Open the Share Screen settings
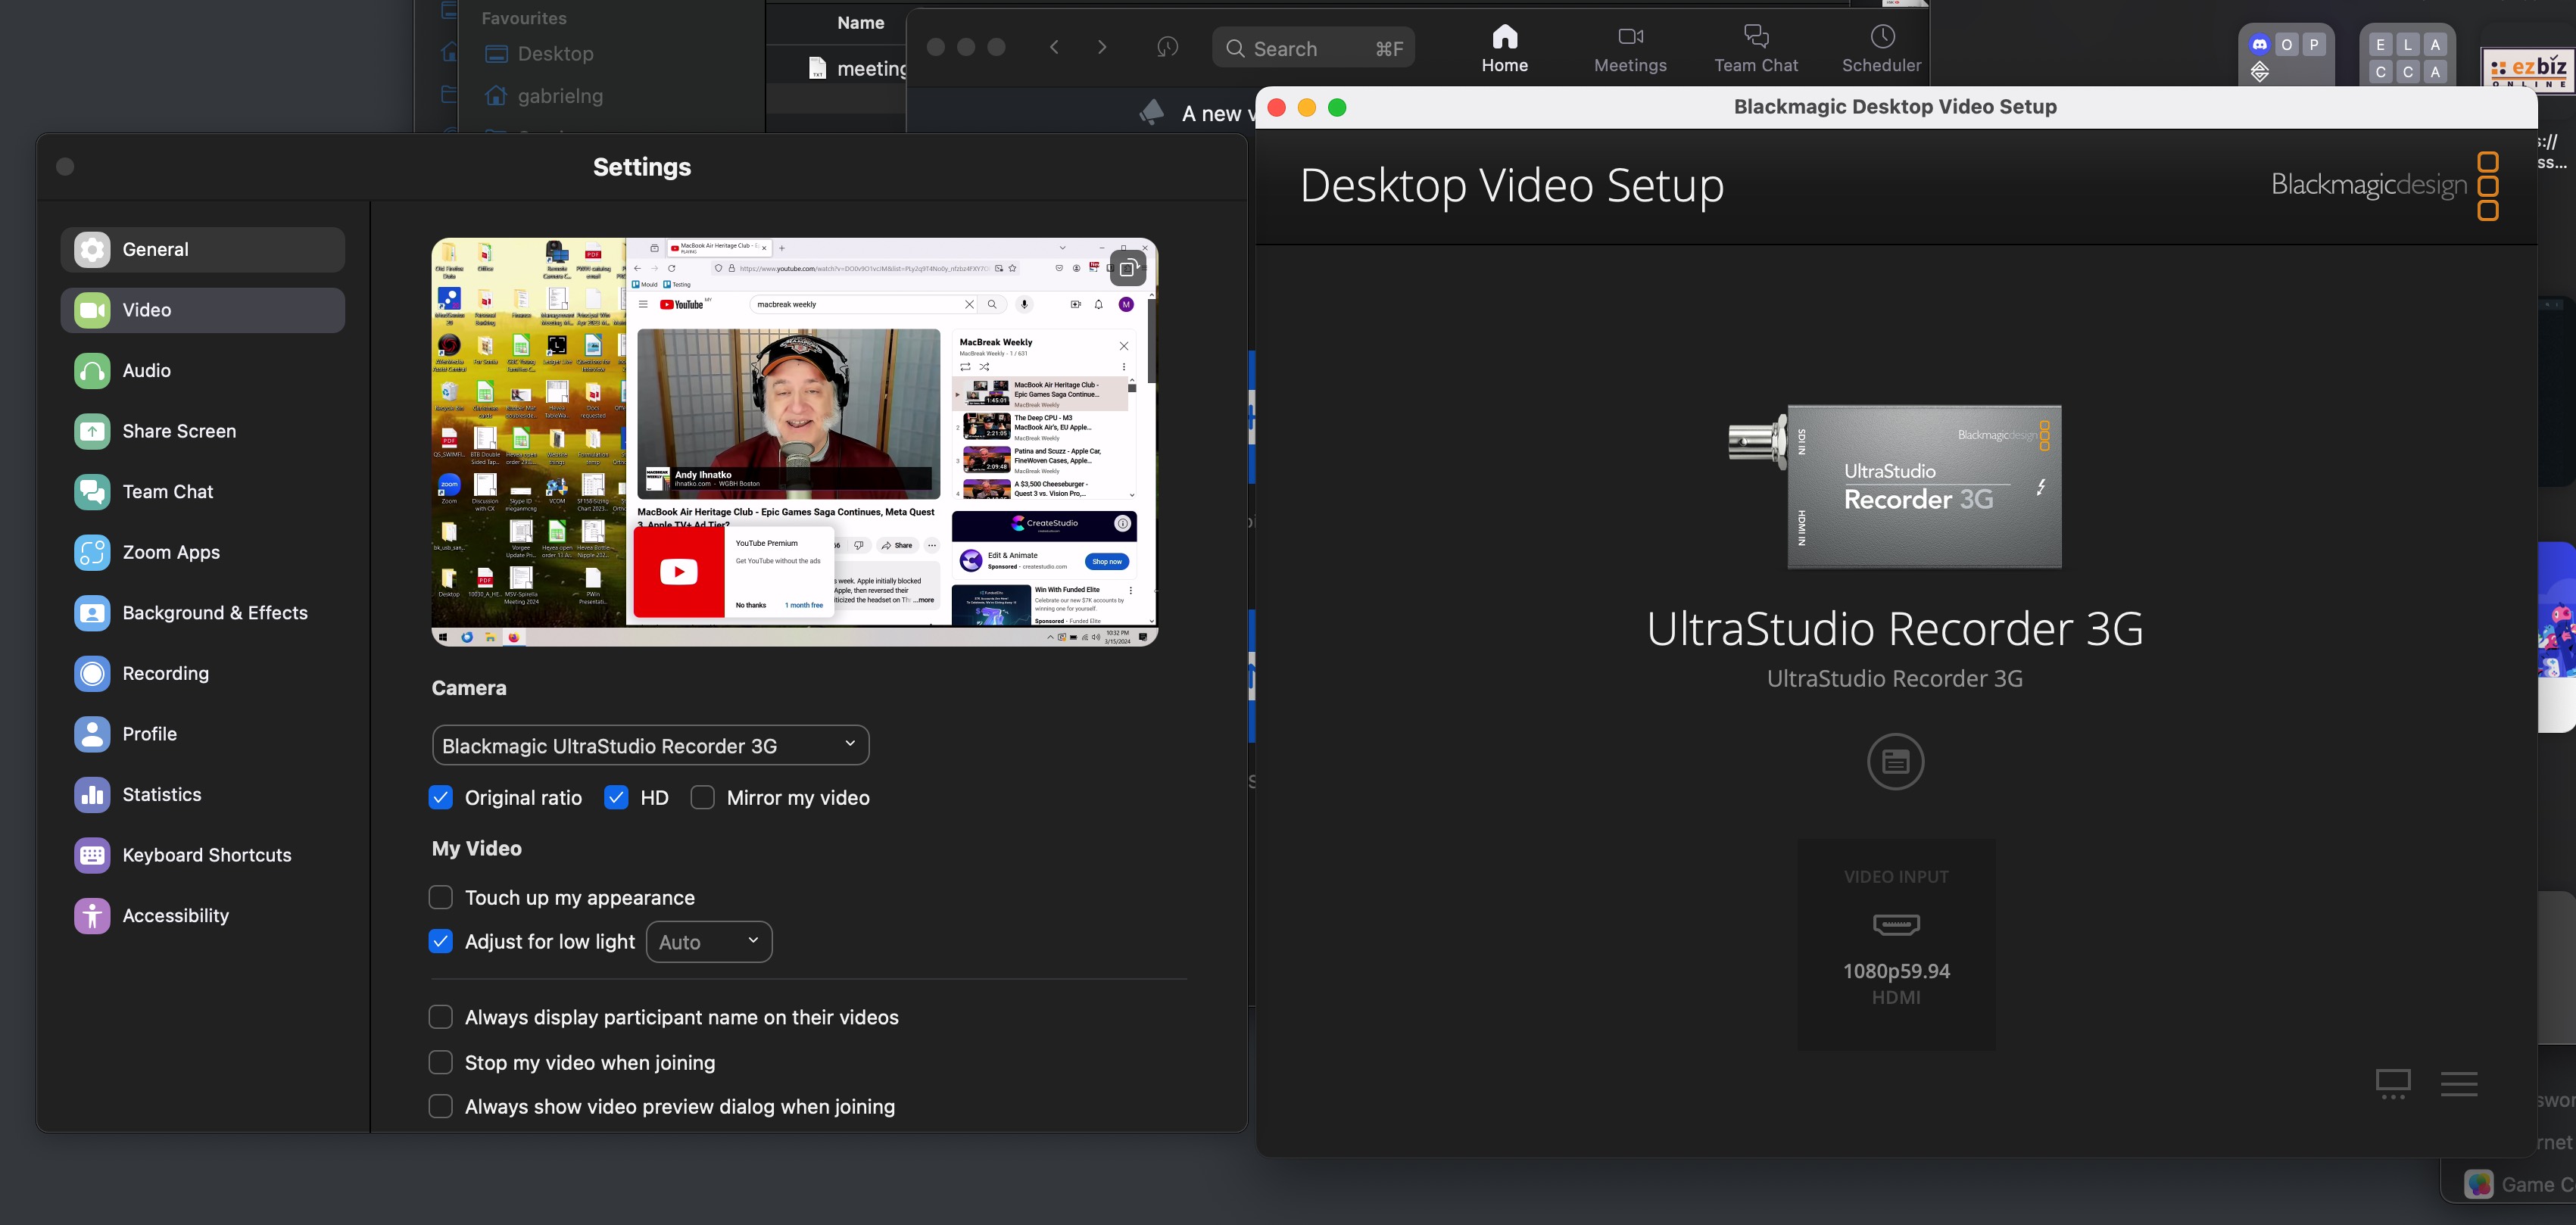The image size is (2576, 1225). click(x=203, y=431)
